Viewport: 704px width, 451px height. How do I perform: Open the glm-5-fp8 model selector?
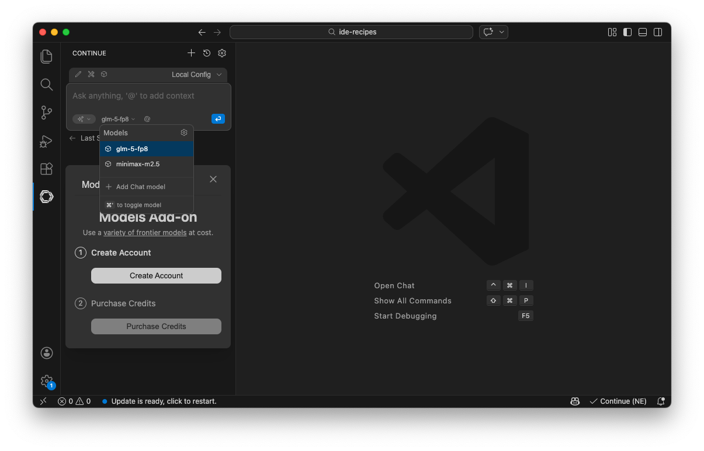tap(116, 118)
